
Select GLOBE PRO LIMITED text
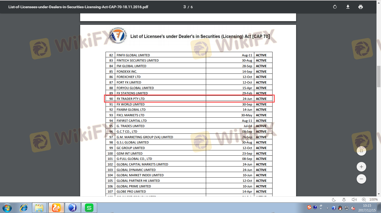[131, 192]
